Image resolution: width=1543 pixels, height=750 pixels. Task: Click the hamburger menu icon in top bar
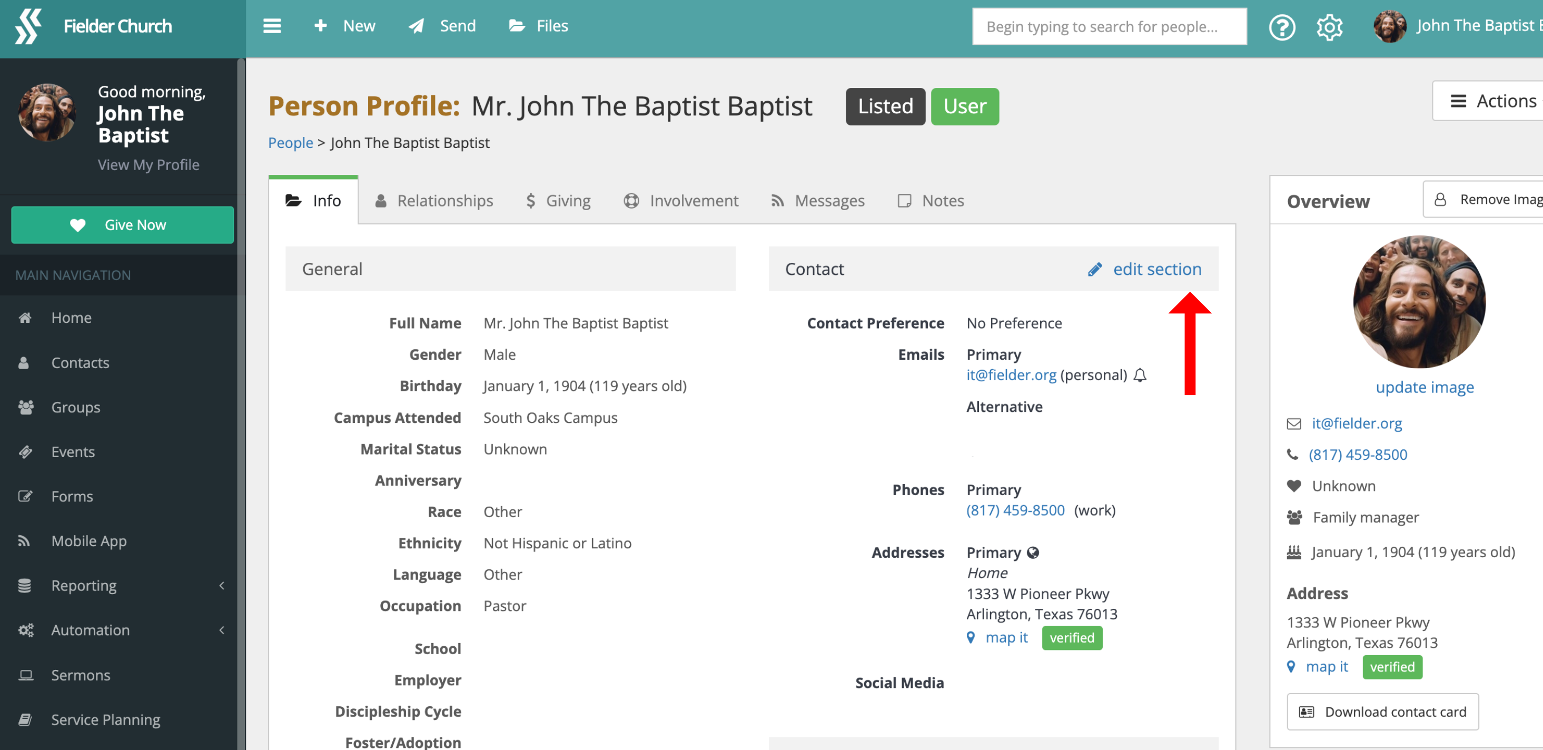(x=272, y=26)
